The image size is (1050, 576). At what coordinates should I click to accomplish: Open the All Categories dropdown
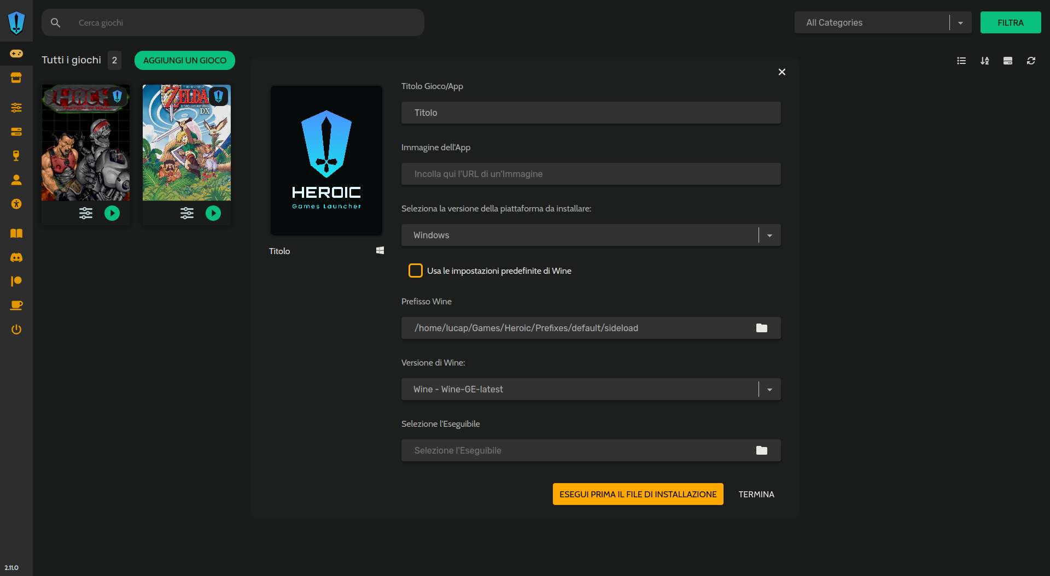(x=883, y=22)
